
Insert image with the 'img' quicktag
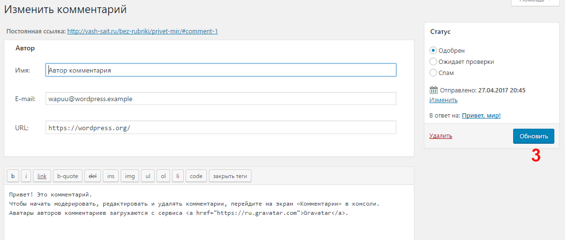130,176
